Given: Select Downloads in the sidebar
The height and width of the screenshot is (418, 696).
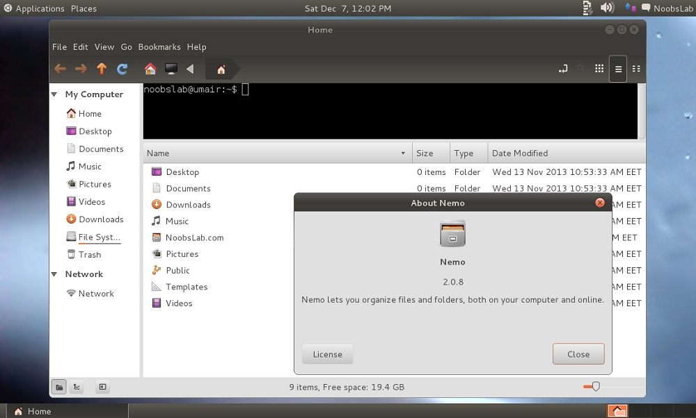Looking at the screenshot, I should [x=101, y=219].
